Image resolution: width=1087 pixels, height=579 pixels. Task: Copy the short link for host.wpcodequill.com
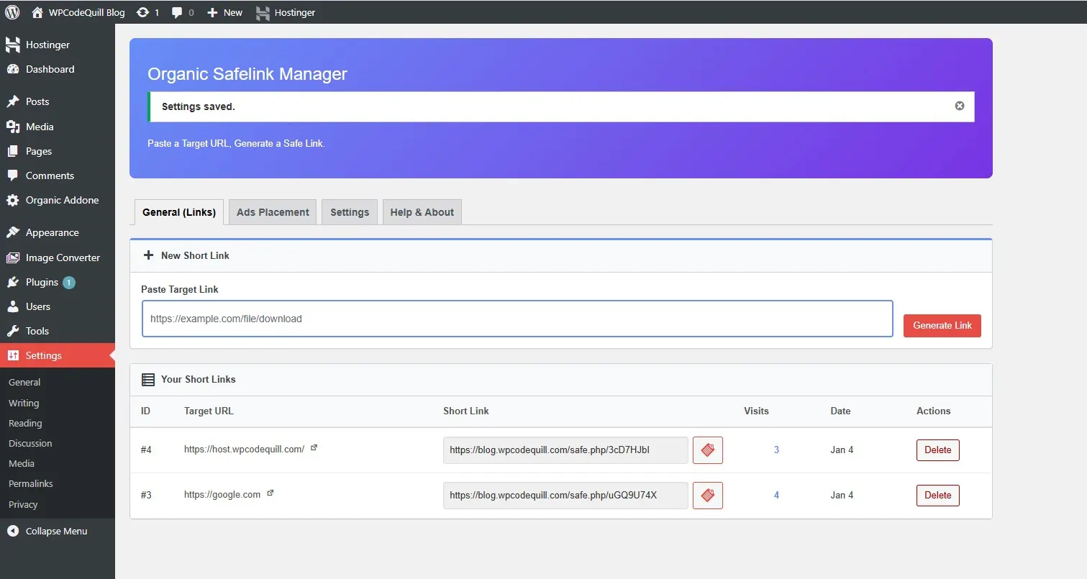707,450
